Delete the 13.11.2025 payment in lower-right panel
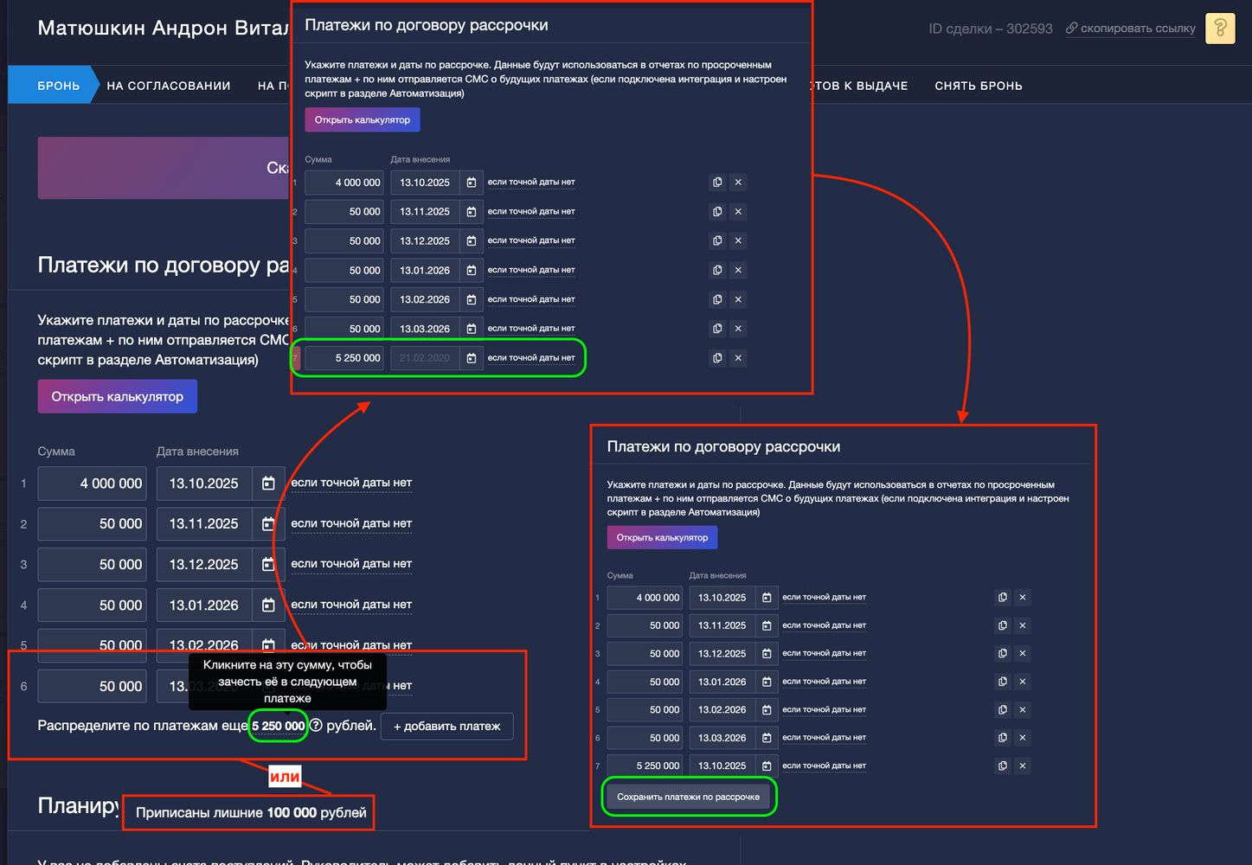 [x=1023, y=625]
